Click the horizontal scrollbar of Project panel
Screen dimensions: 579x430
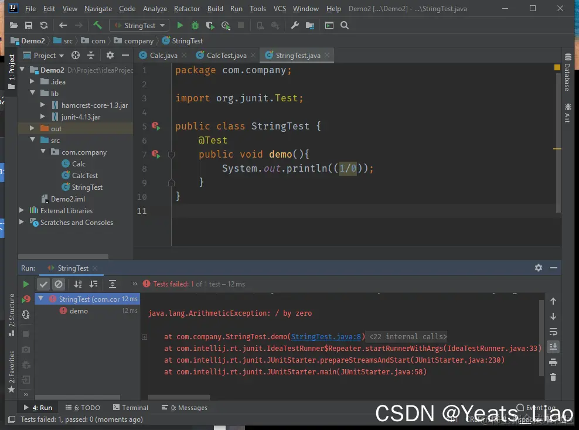click(x=63, y=257)
